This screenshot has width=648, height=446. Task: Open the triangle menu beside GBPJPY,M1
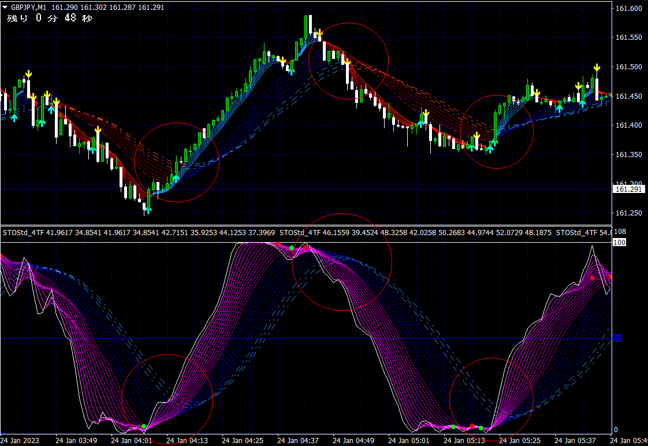(x=5, y=7)
